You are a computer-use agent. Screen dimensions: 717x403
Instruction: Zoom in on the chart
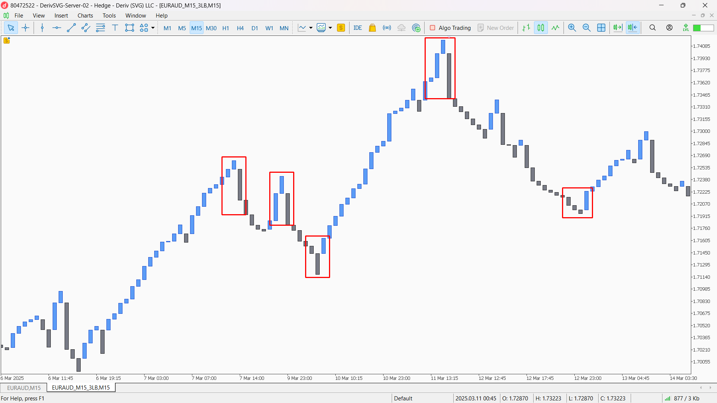[x=572, y=28]
